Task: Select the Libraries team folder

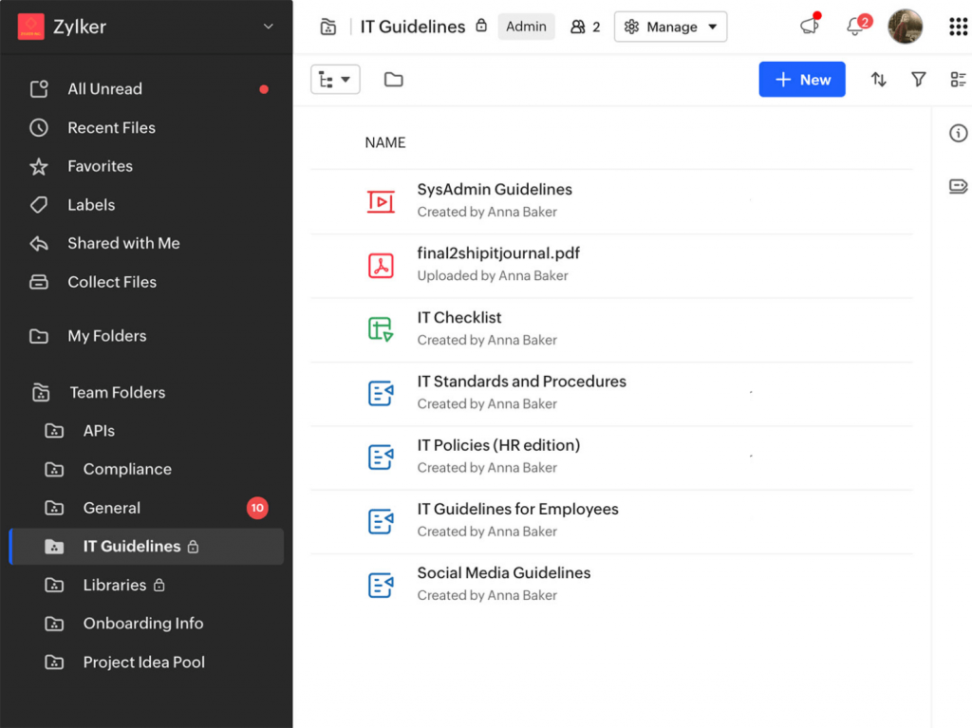Action: [114, 585]
